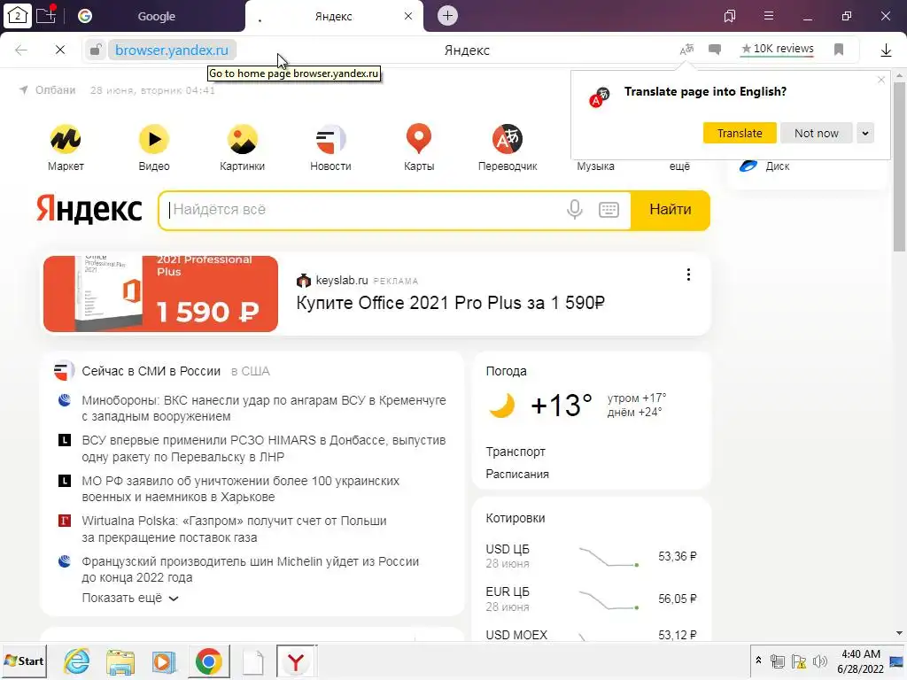Switch news to the в США tab
Image resolution: width=907 pixels, height=680 pixels.
251,371
